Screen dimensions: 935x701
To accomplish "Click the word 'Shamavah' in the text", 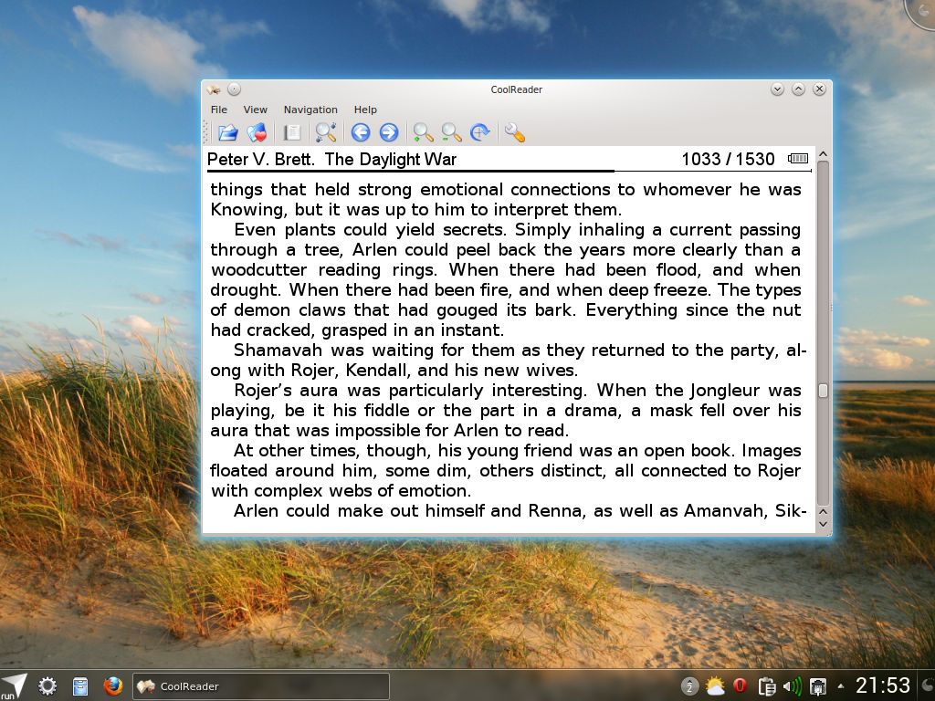I will [x=278, y=350].
